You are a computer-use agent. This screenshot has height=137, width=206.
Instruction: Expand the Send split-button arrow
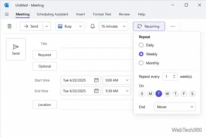[47, 26]
